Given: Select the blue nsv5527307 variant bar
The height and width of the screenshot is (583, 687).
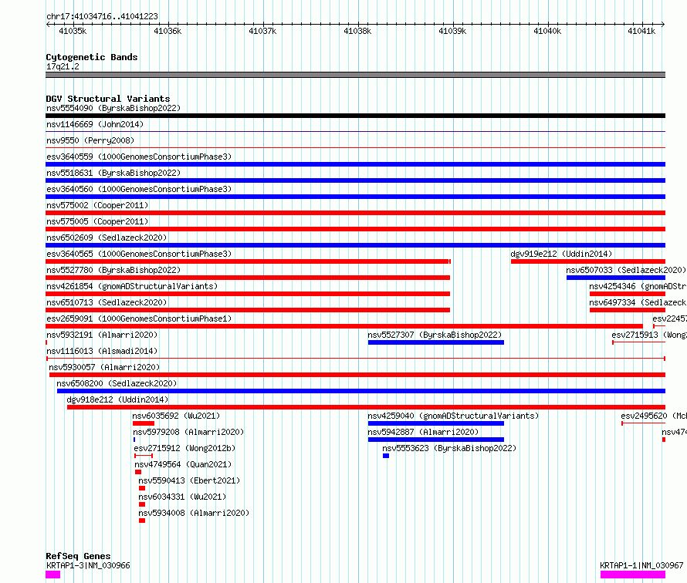Looking at the screenshot, I should coord(436,342).
